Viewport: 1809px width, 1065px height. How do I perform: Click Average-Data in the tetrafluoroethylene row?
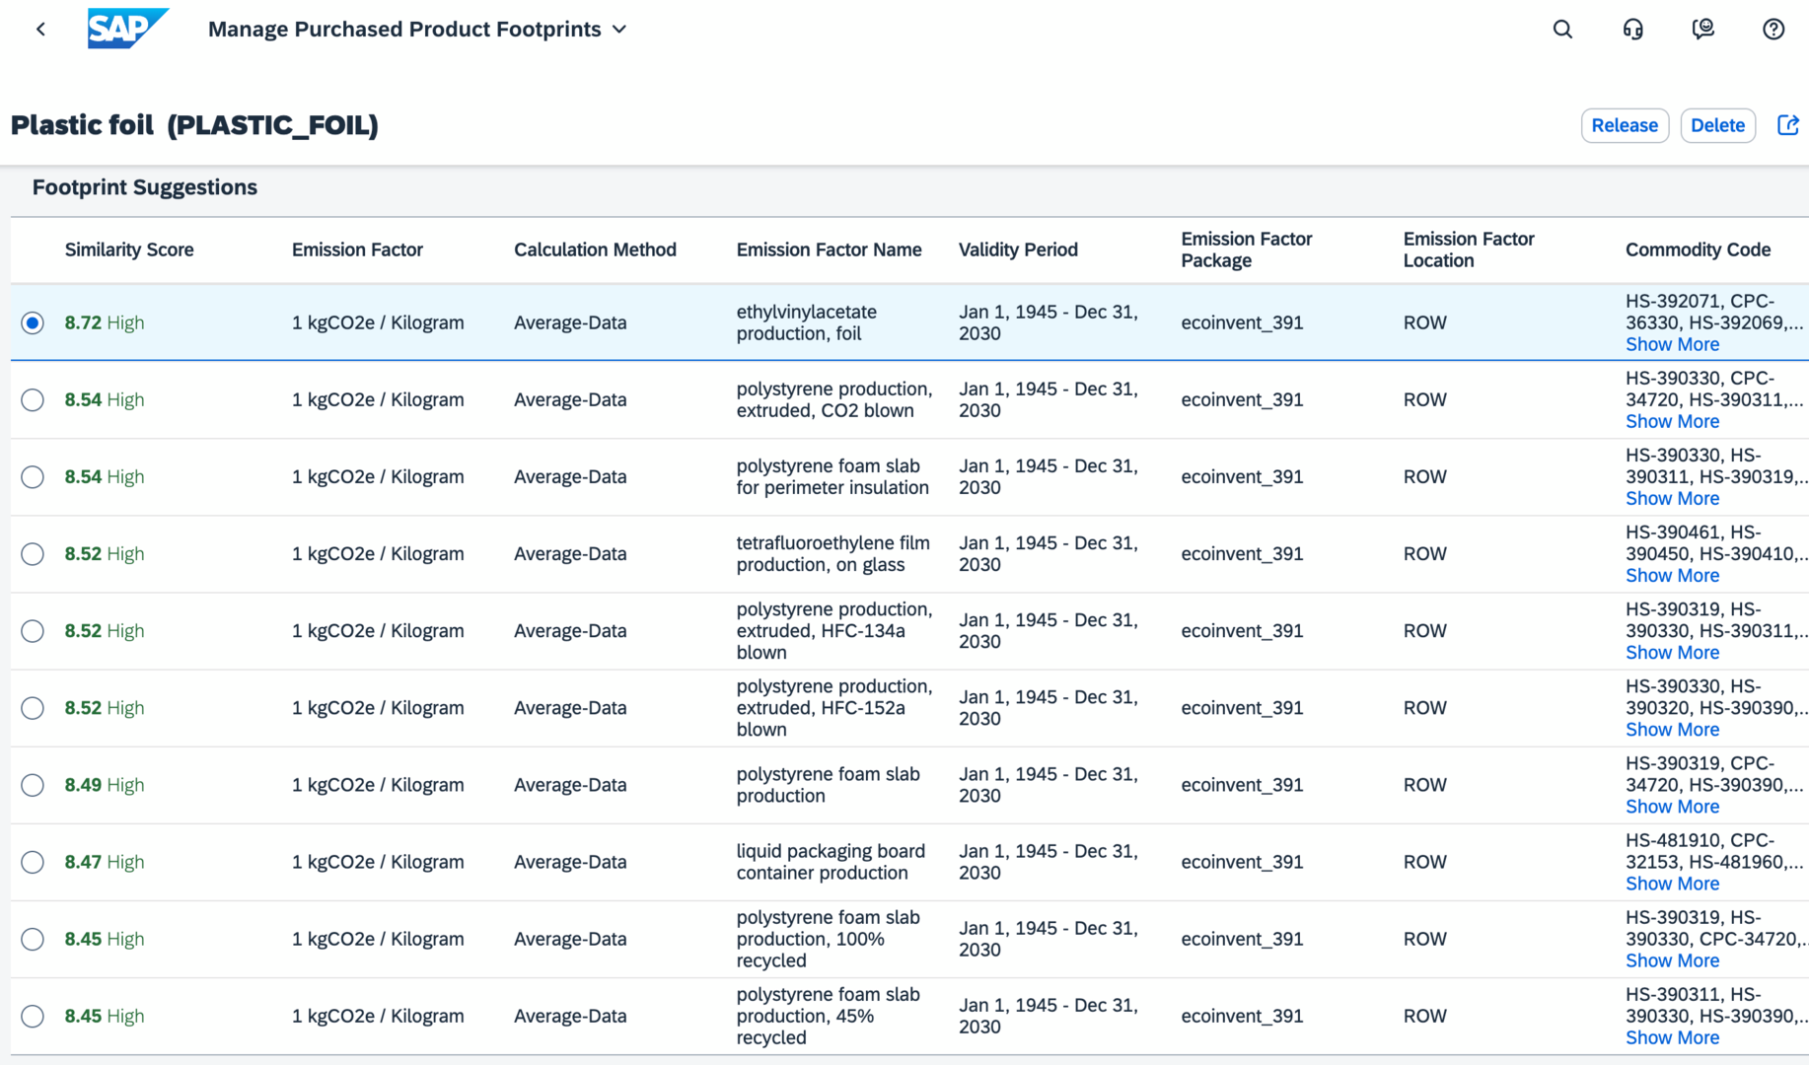pyautogui.click(x=570, y=553)
